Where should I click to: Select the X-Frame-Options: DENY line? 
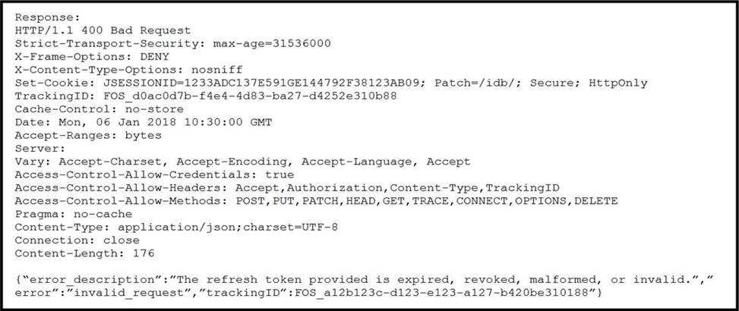(x=92, y=56)
